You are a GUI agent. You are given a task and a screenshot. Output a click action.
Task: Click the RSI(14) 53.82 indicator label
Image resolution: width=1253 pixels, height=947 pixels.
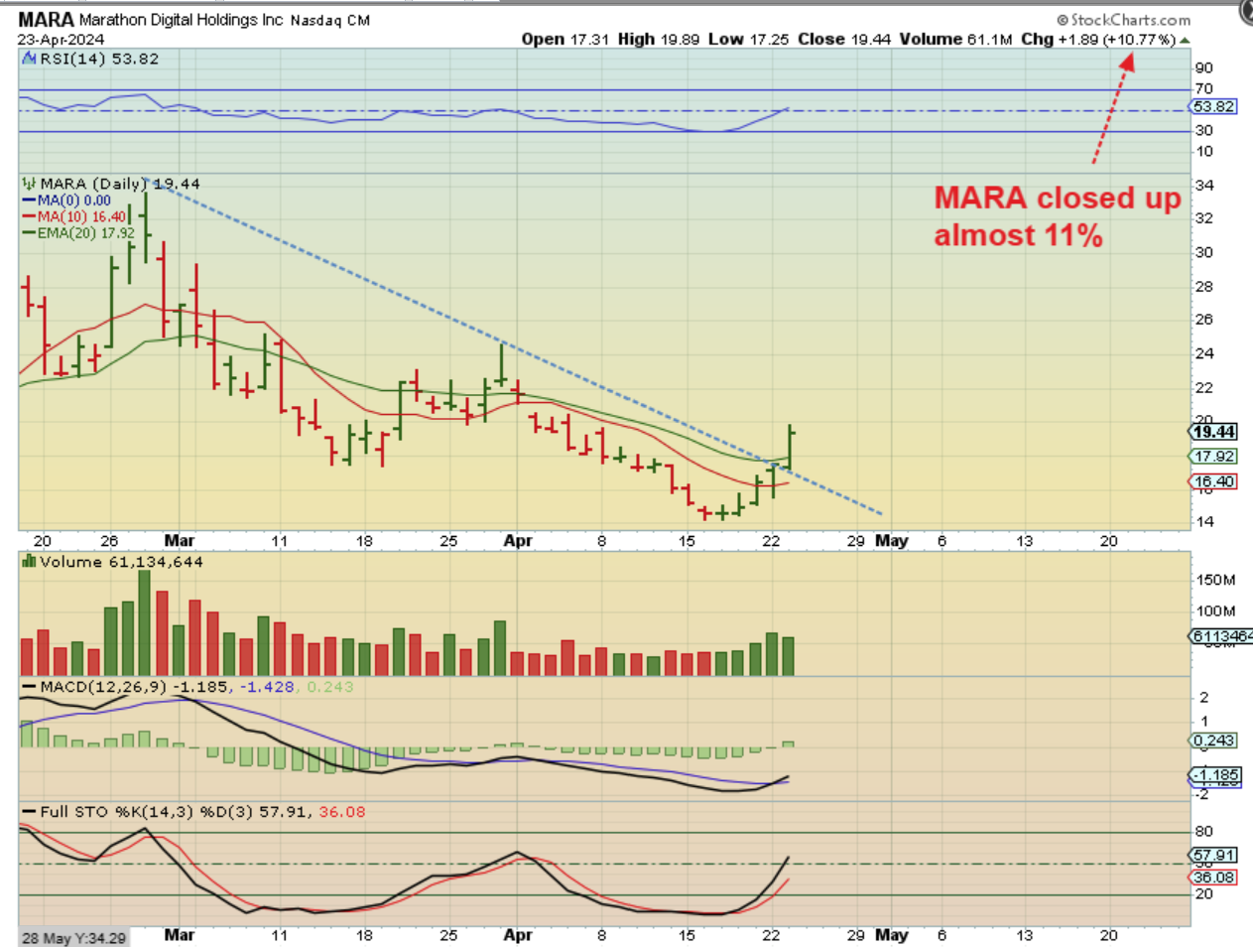[99, 59]
